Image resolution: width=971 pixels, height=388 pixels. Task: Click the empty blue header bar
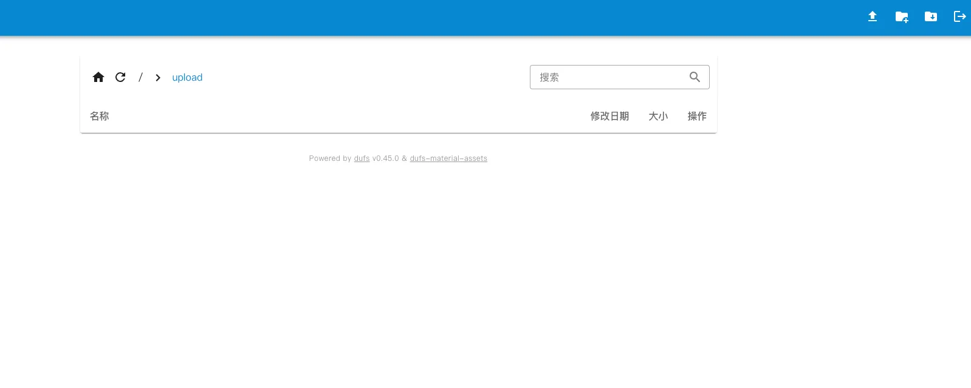click(425, 18)
